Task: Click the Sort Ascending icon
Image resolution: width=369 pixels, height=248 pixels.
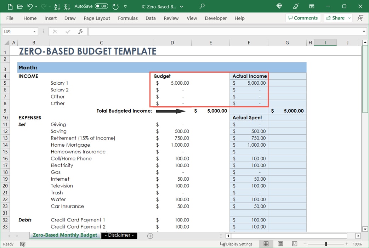Action: click(x=58, y=6)
